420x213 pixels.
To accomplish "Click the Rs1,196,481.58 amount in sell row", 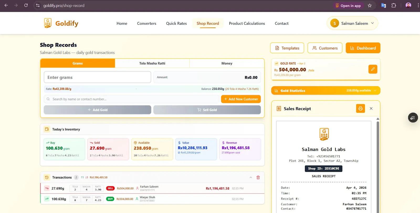I will point(217,188).
